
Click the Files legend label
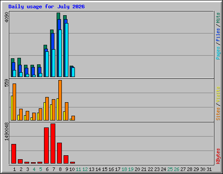tap(218, 35)
